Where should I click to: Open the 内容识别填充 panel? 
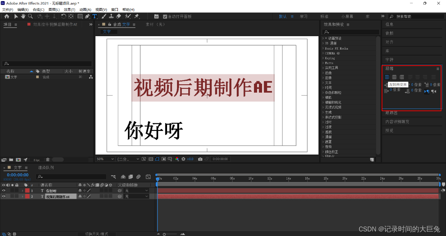pyautogui.click(x=397, y=122)
